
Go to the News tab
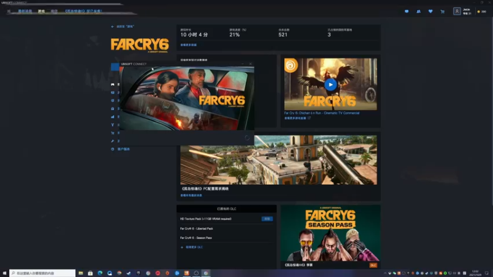pyautogui.click(x=25, y=11)
